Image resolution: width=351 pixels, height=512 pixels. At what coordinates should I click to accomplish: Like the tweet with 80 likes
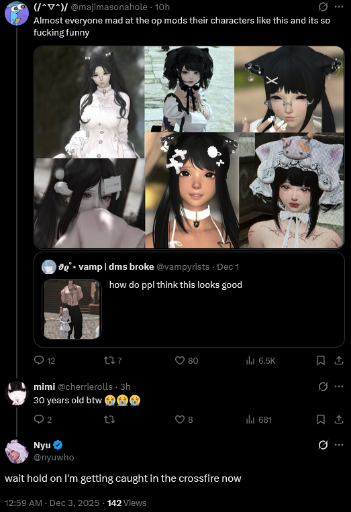click(x=180, y=360)
